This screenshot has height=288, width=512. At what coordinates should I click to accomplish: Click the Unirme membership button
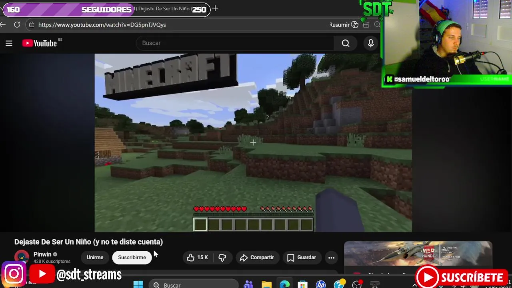pyautogui.click(x=95, y=258)
